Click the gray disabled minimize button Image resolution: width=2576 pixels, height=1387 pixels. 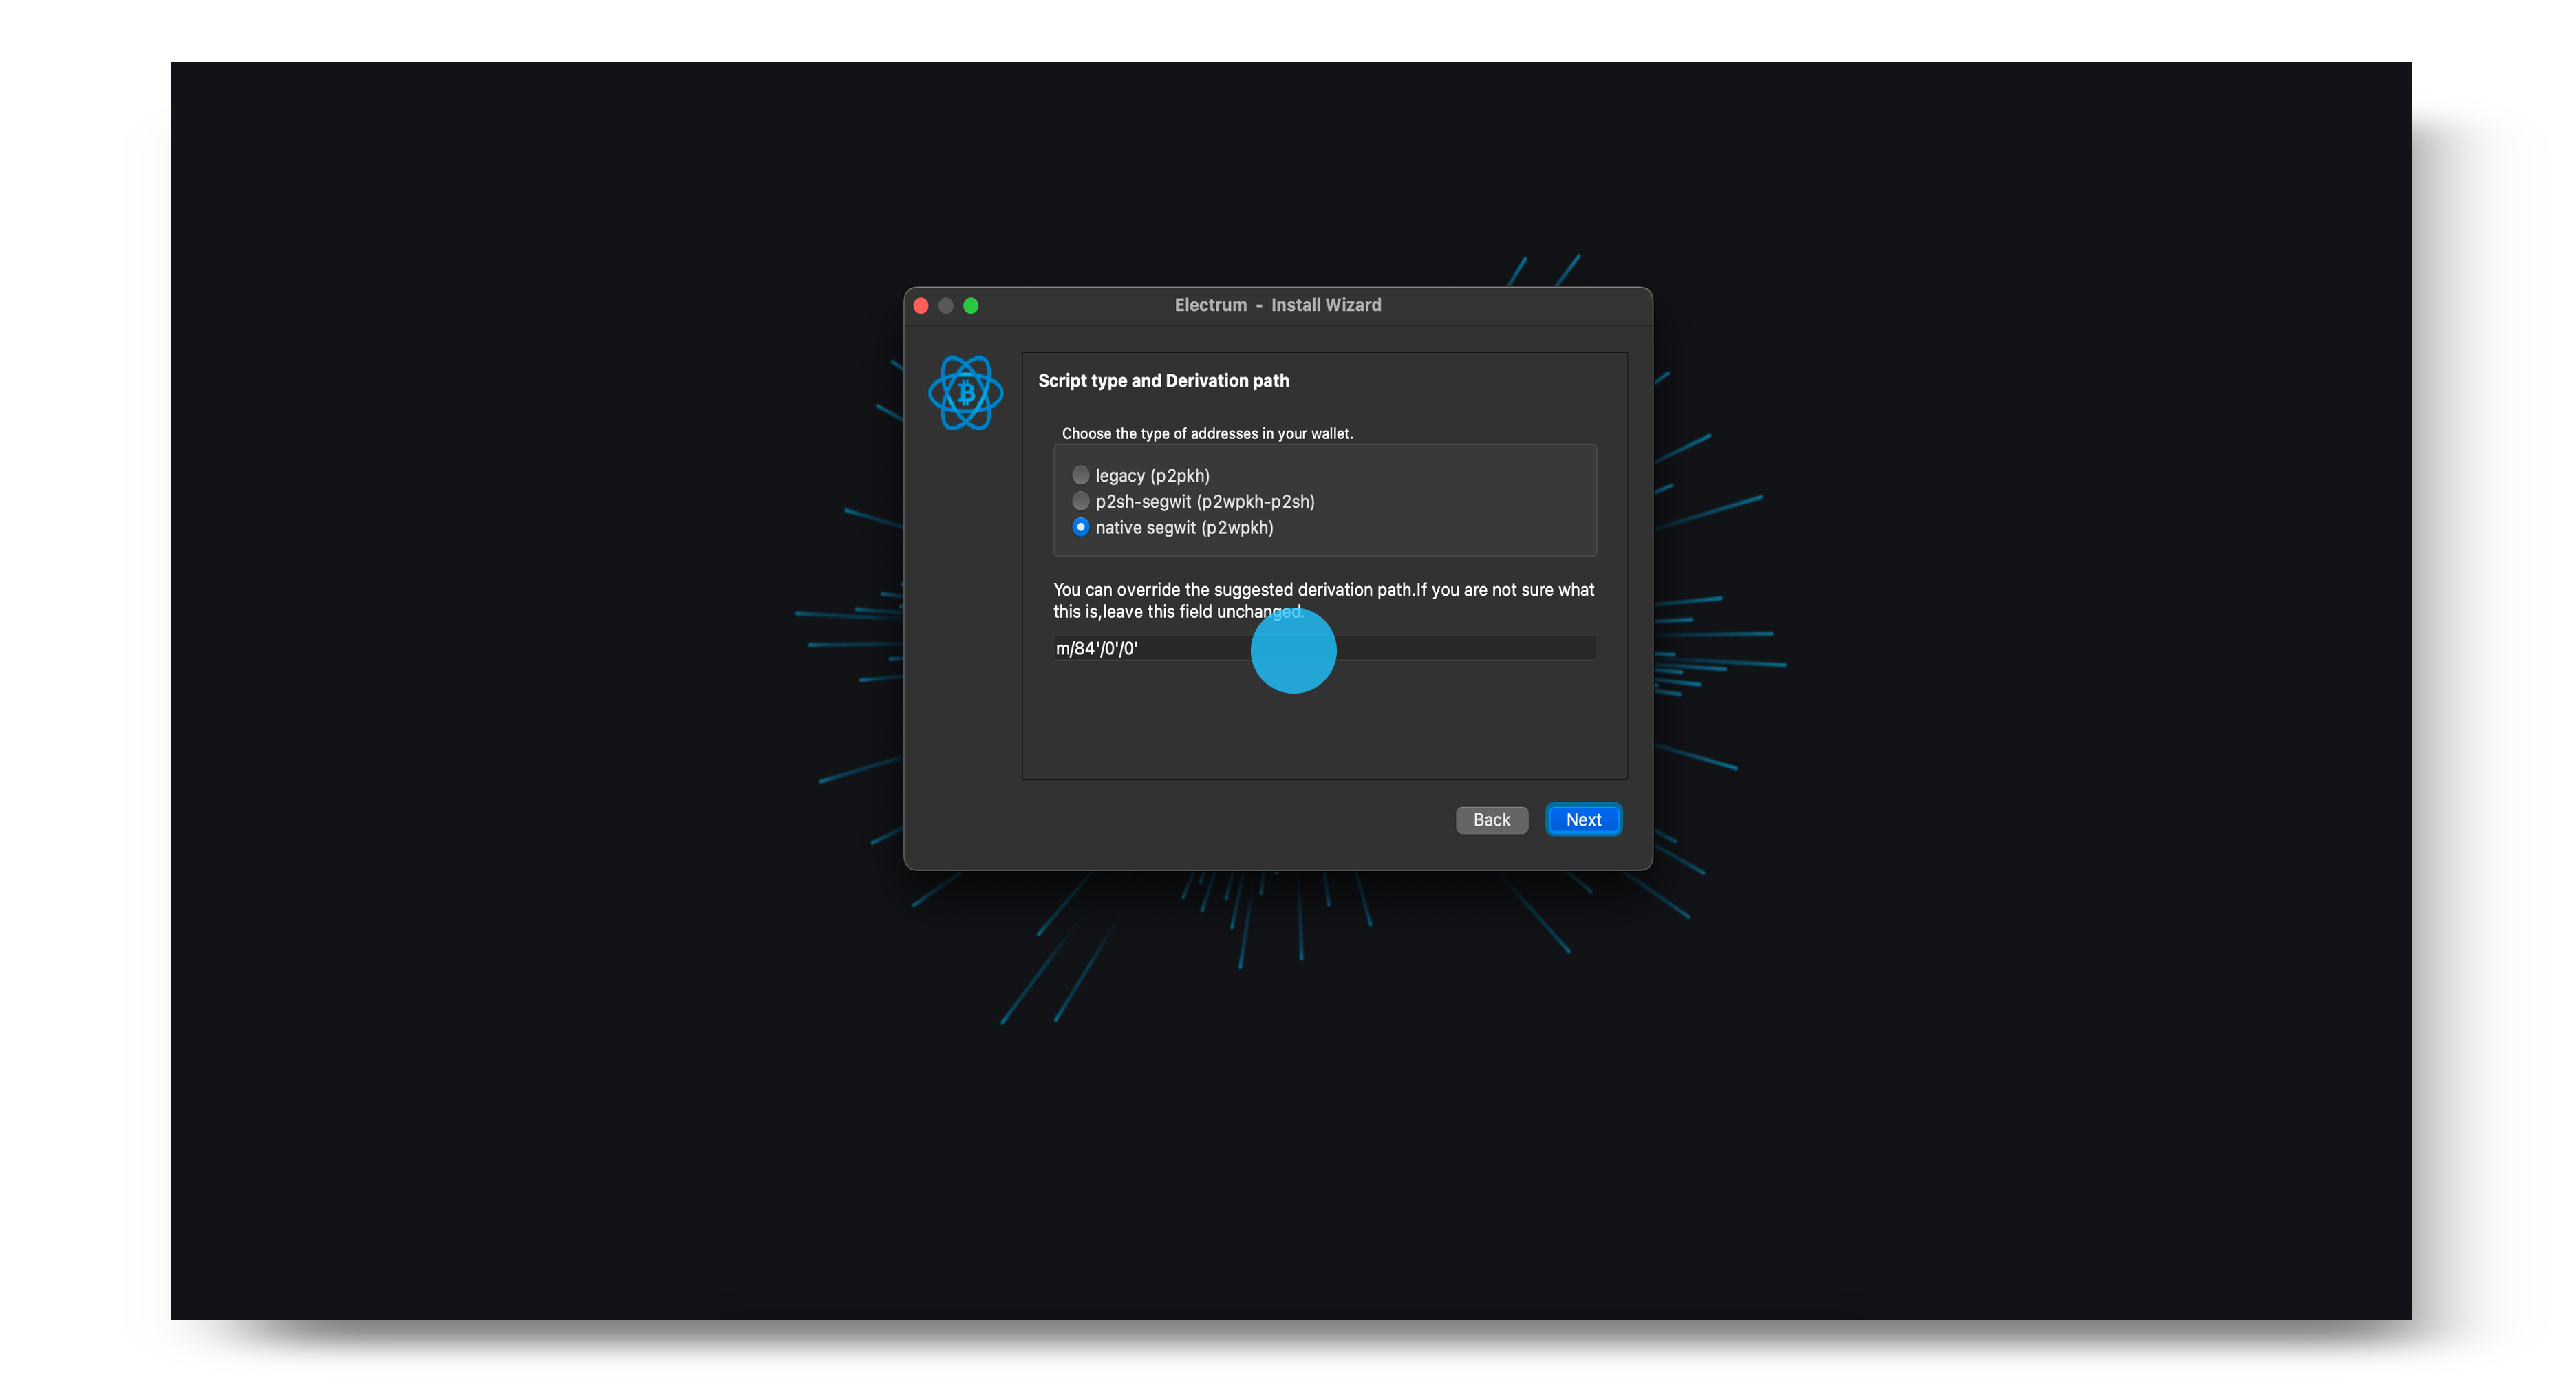pos(946,306)
